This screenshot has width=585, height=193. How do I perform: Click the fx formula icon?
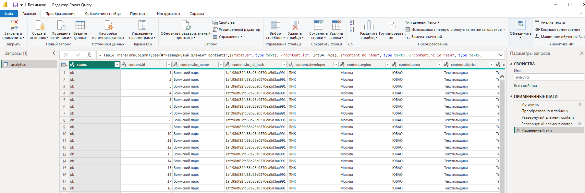click(x=89, y=55)
